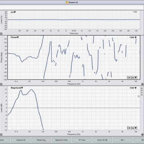Click the small icon below the phase plot
Image resolution: width=144 pixels, height=144 pixels.
coord(1,84)
